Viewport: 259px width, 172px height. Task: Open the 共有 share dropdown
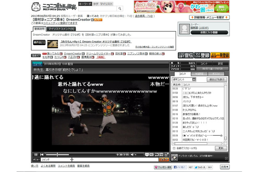click(x=225, y=167)
